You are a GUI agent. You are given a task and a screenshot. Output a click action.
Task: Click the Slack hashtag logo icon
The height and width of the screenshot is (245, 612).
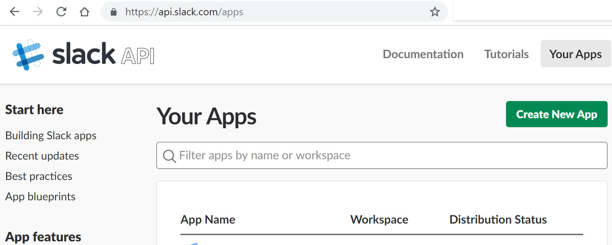[x=28, y=55]
